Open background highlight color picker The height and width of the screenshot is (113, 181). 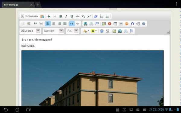[94, 31]
